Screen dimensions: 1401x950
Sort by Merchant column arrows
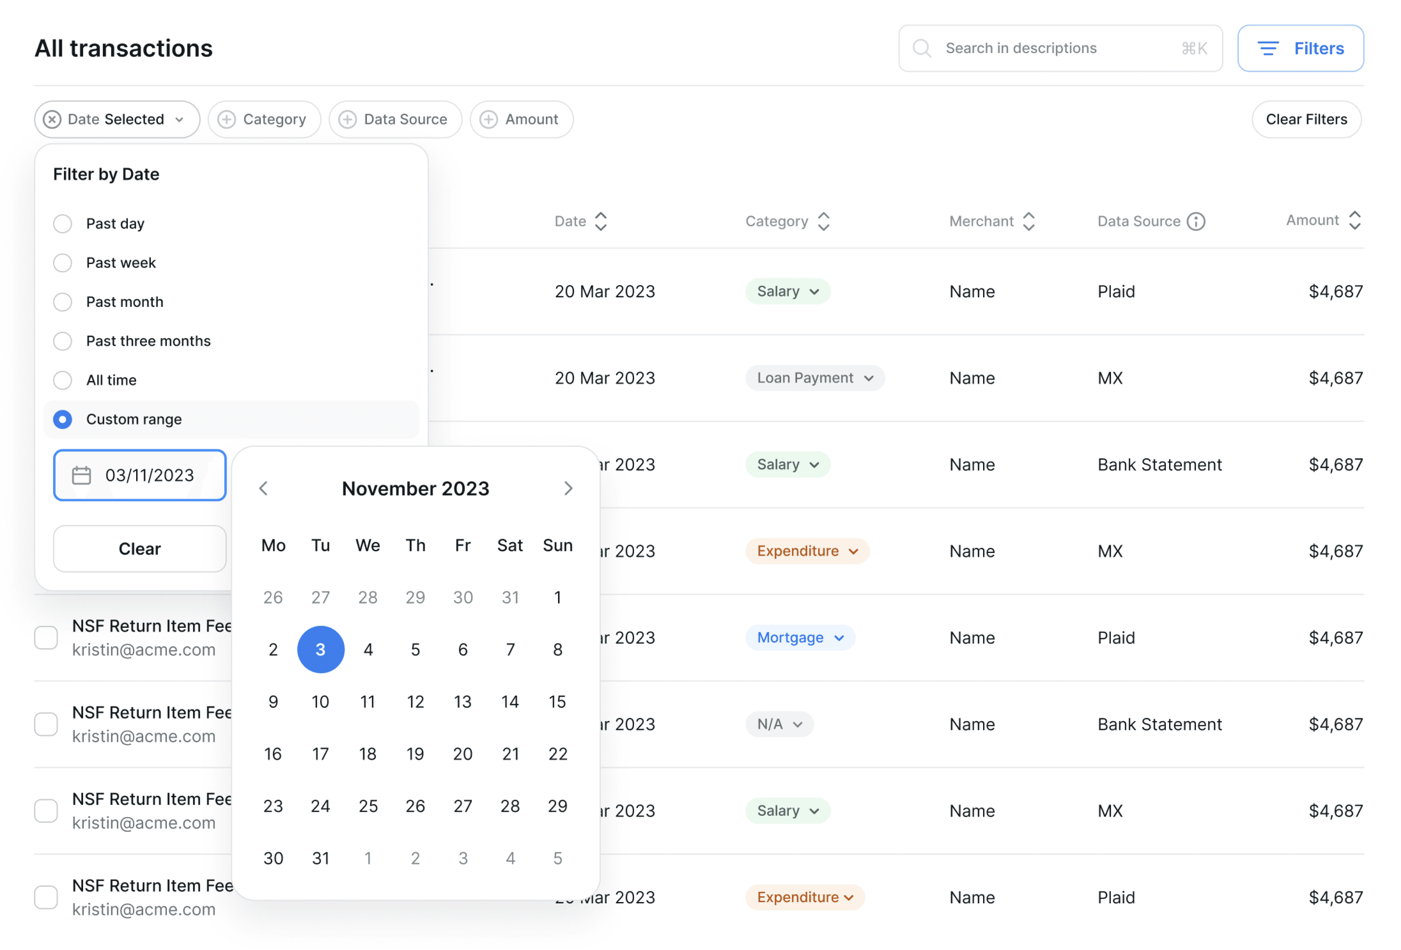(1029, 221)
